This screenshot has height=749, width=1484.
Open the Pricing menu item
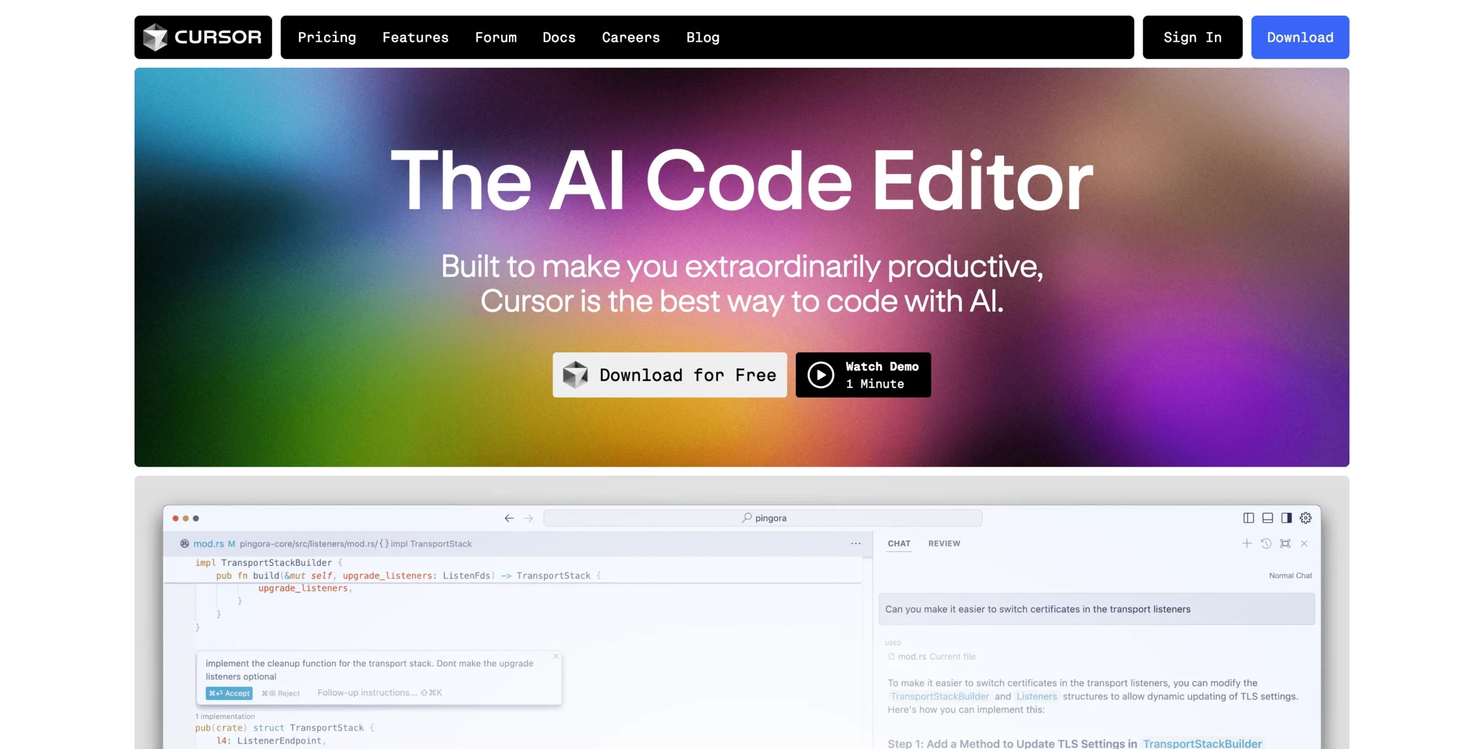tap(326, 37)
